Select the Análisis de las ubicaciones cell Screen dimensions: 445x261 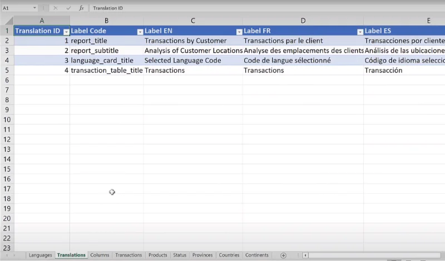404,51
